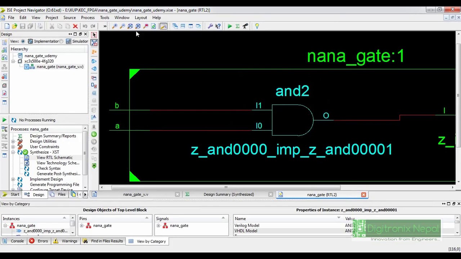The image size is (461, 259).
Task: Click the and2 gate symbol in schematic
Action: point(292,120)
